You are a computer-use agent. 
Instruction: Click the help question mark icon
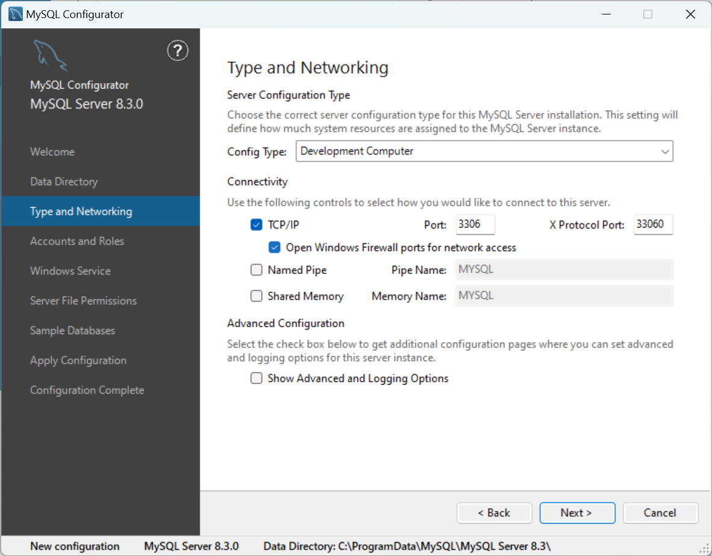pos(178,51)
